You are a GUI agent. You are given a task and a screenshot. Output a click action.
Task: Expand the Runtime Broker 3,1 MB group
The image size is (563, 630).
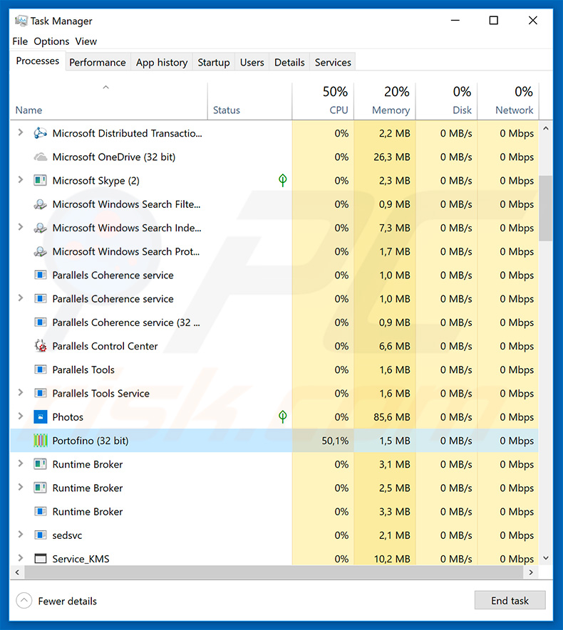[x=21, y=463]
